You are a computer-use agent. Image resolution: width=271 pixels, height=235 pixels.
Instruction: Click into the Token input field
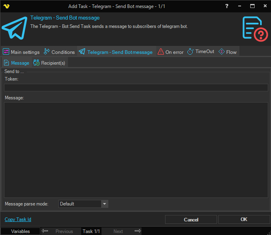[136, 88]
